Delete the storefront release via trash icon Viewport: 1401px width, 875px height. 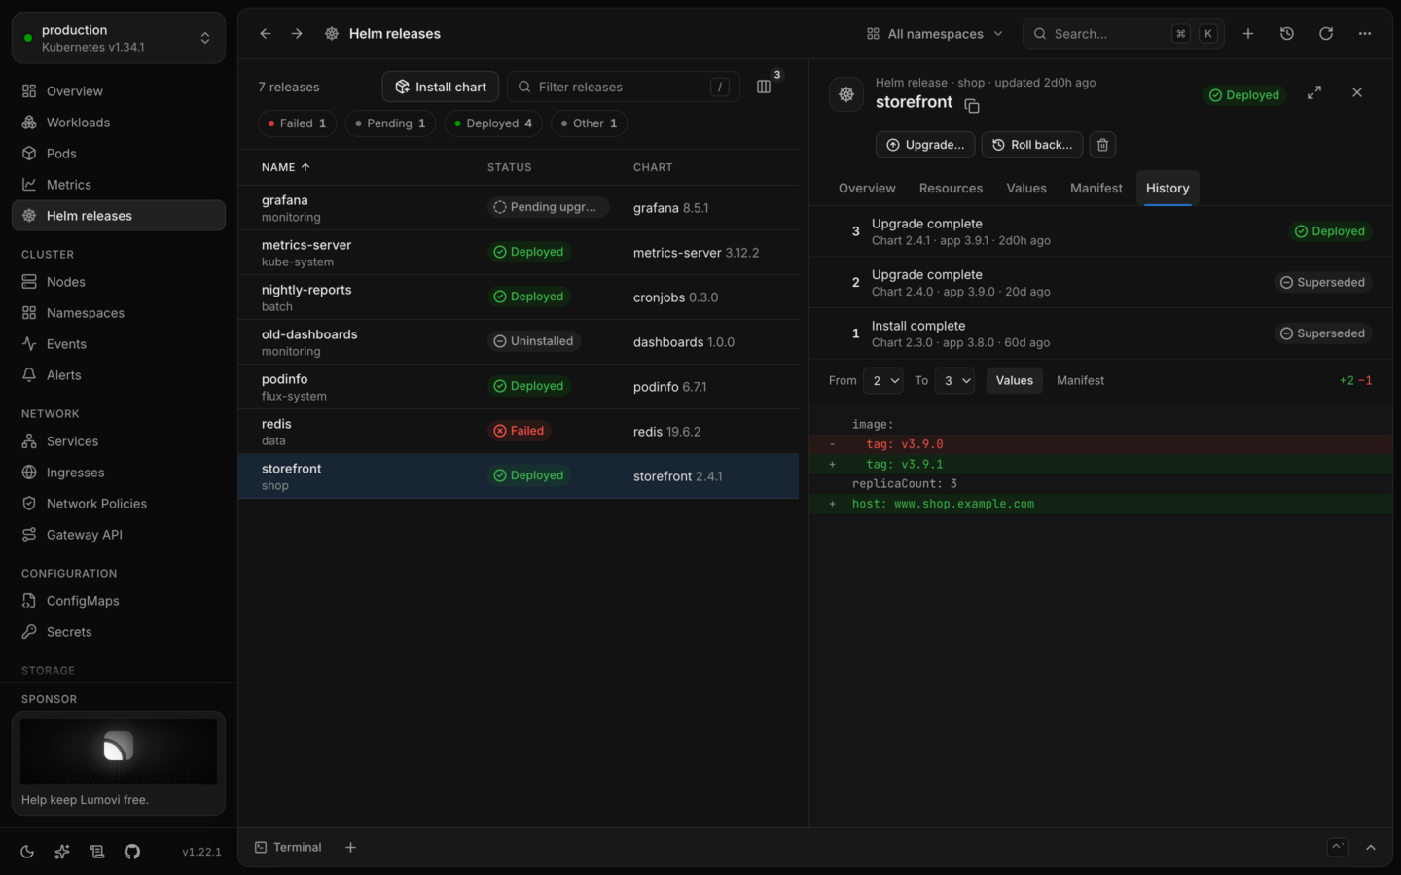1102,145
